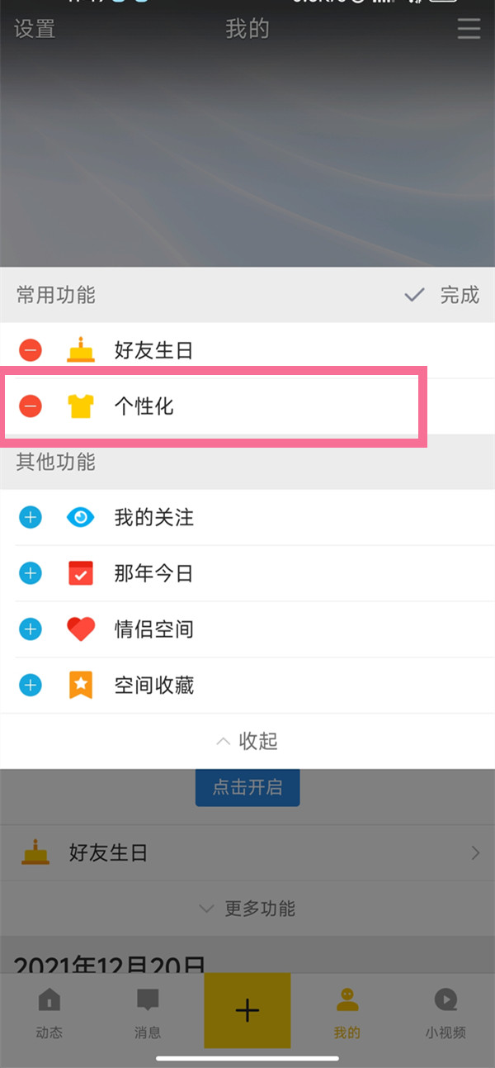This screenshot has width=495, height=1068.
Task: Tap the red heart 情侣空间 icon
Action: tap(81, 629)
